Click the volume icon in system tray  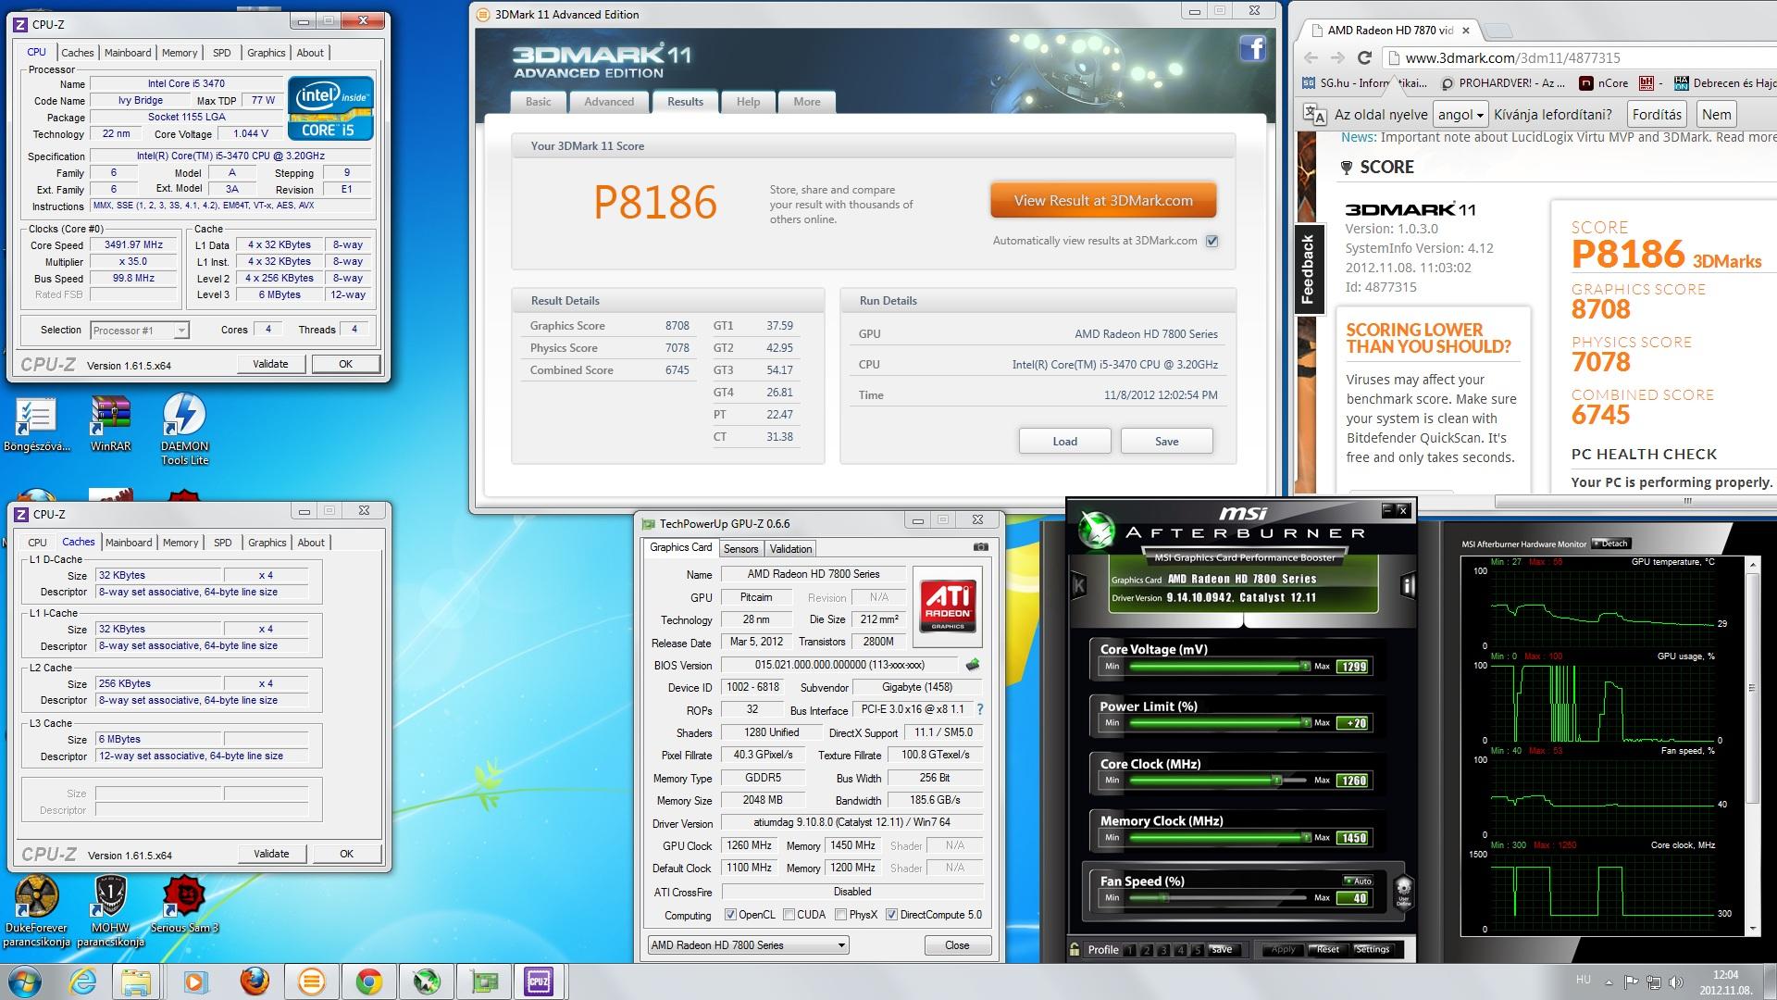(1677, 981)
